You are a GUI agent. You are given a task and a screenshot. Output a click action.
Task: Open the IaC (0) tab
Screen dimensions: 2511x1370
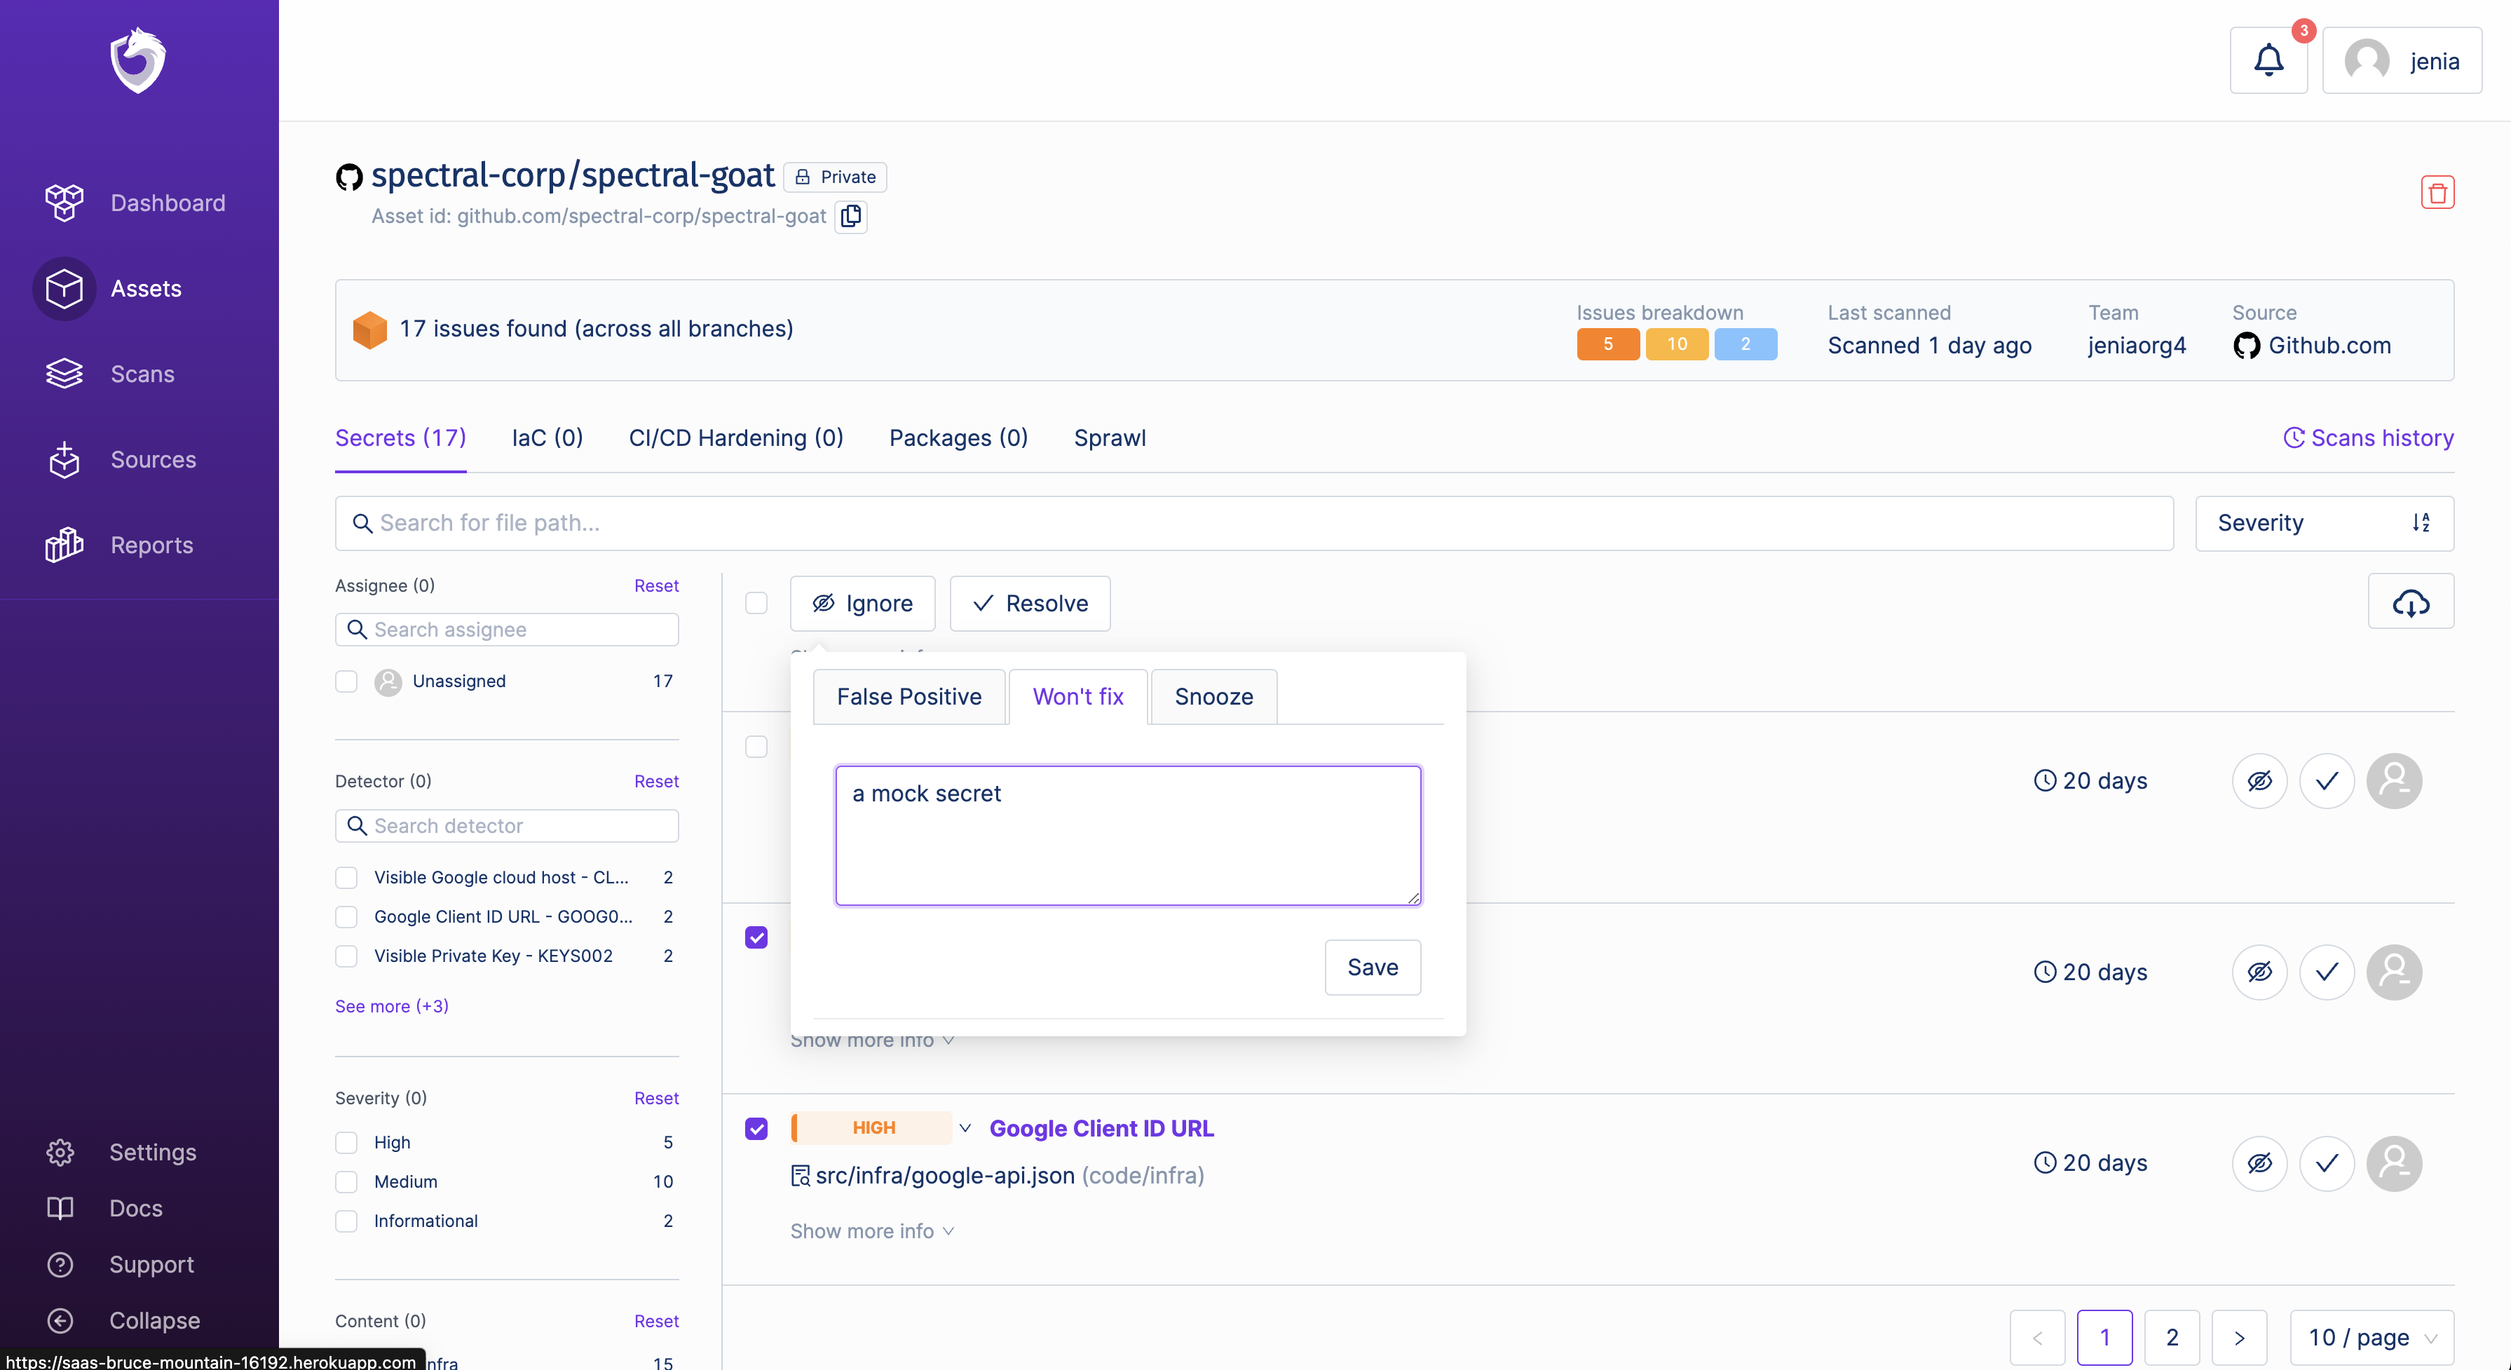(x=547, y=438)
